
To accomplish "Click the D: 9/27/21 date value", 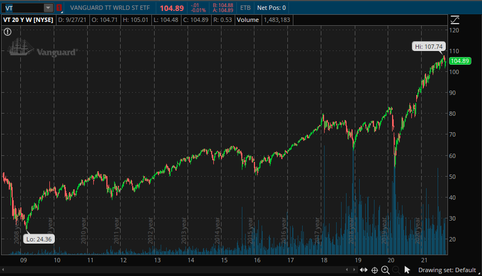I will point(72,20).
